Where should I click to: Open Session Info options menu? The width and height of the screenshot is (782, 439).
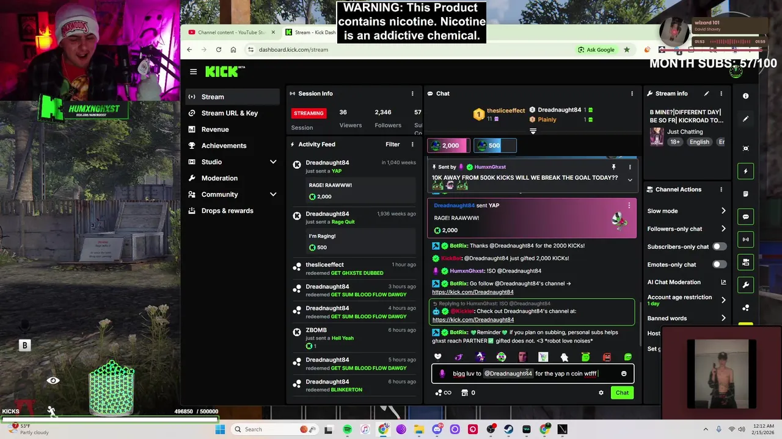pyautogui.click(x=412, y=93)
